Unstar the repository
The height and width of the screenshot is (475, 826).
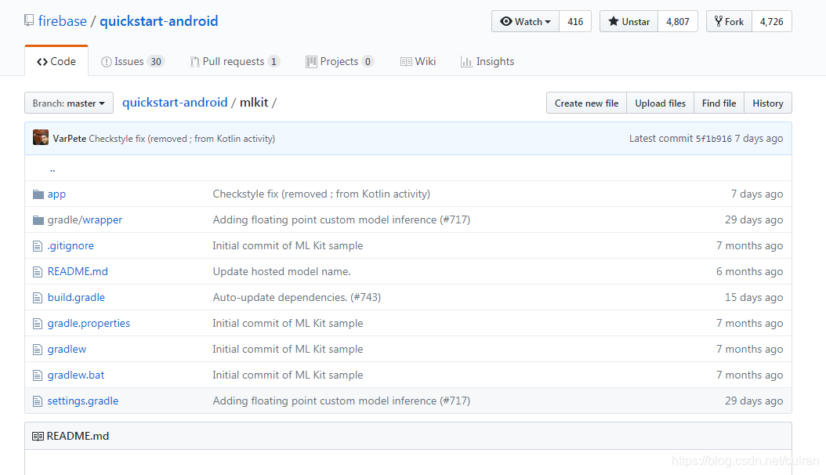click(629, 22)
